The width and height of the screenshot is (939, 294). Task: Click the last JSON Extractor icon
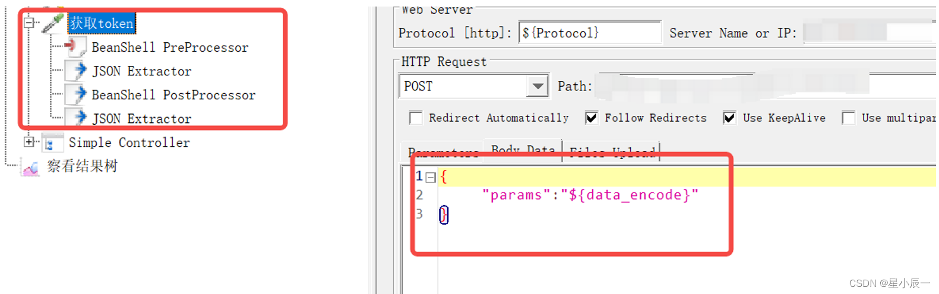click(x=75, y=117)
